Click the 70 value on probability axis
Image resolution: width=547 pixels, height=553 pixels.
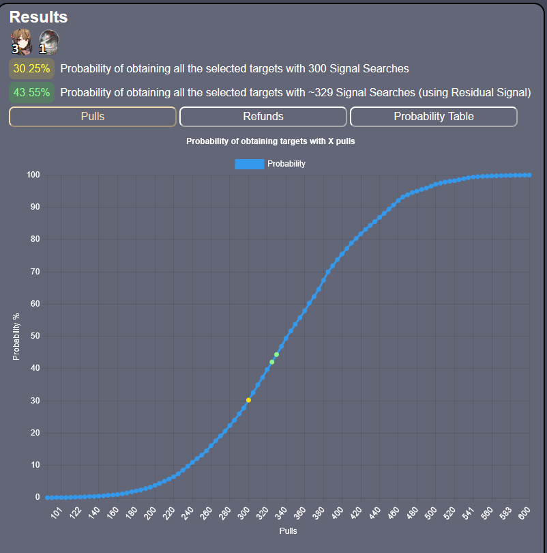click(x=35, y=271)
